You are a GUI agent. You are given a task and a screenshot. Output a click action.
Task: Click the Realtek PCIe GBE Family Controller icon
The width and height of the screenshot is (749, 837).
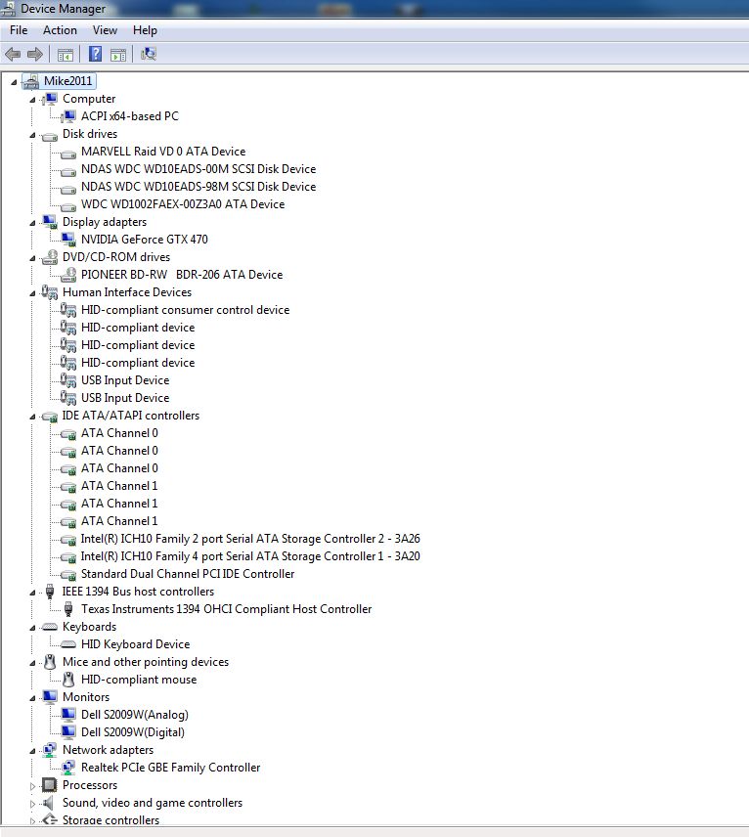[68, 767]
